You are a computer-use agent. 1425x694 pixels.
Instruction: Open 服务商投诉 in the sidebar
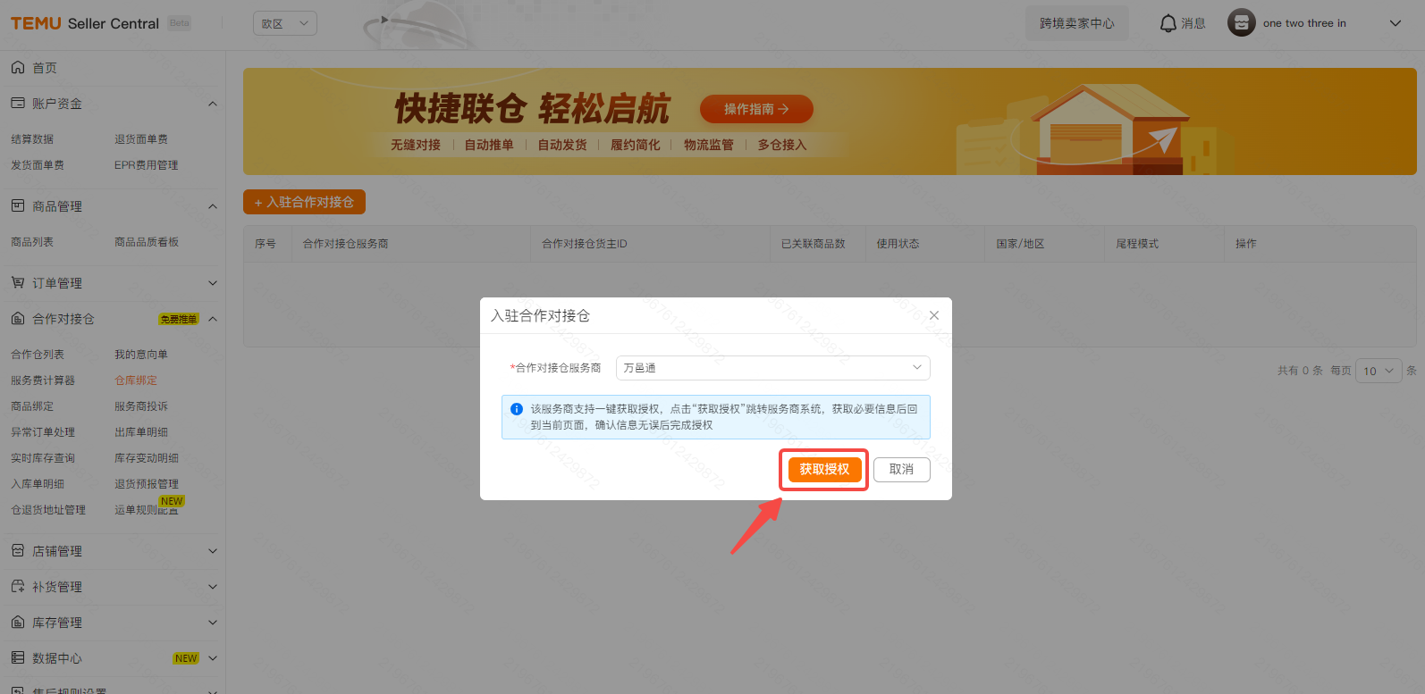141,406
